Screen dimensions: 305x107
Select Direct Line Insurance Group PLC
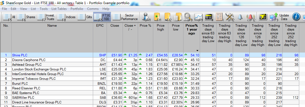37,102
